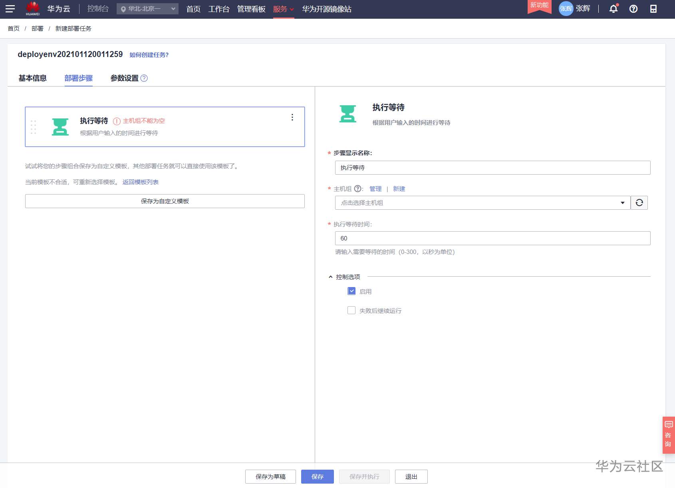The width and height of the screenshot is (675, 488).
Task: Click the 执行等待时间 input showing 60
Action: 493,238
